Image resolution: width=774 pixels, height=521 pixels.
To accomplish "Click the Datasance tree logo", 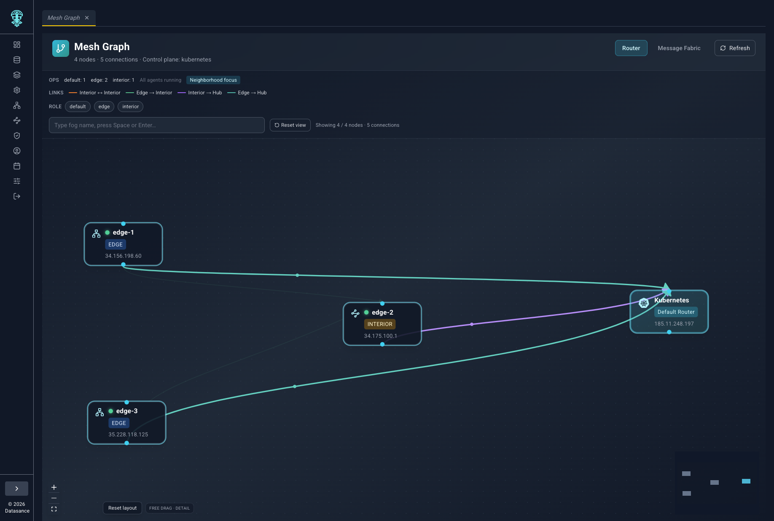I will pyautogui.click(x=16, y=18).
